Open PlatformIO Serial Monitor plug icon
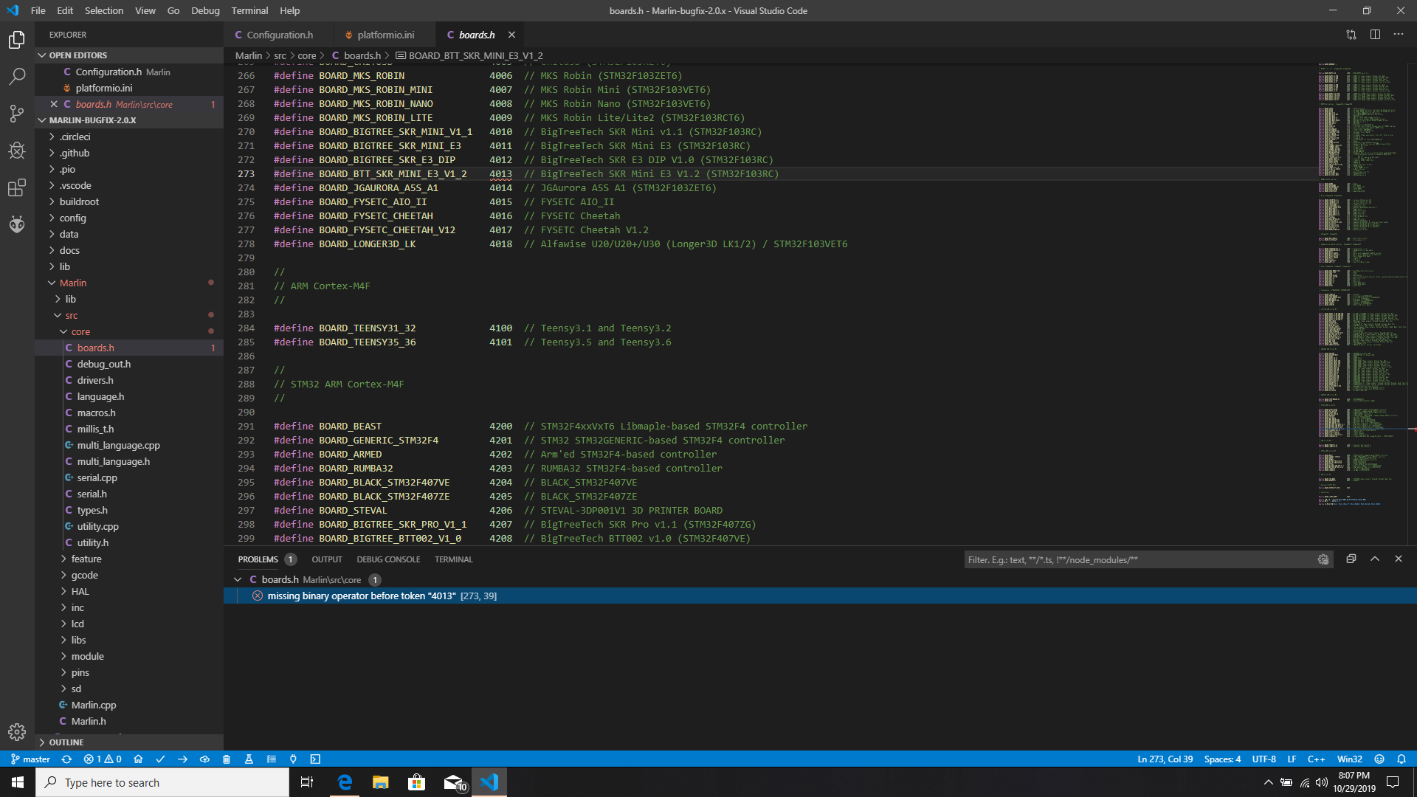 point(293,759)
